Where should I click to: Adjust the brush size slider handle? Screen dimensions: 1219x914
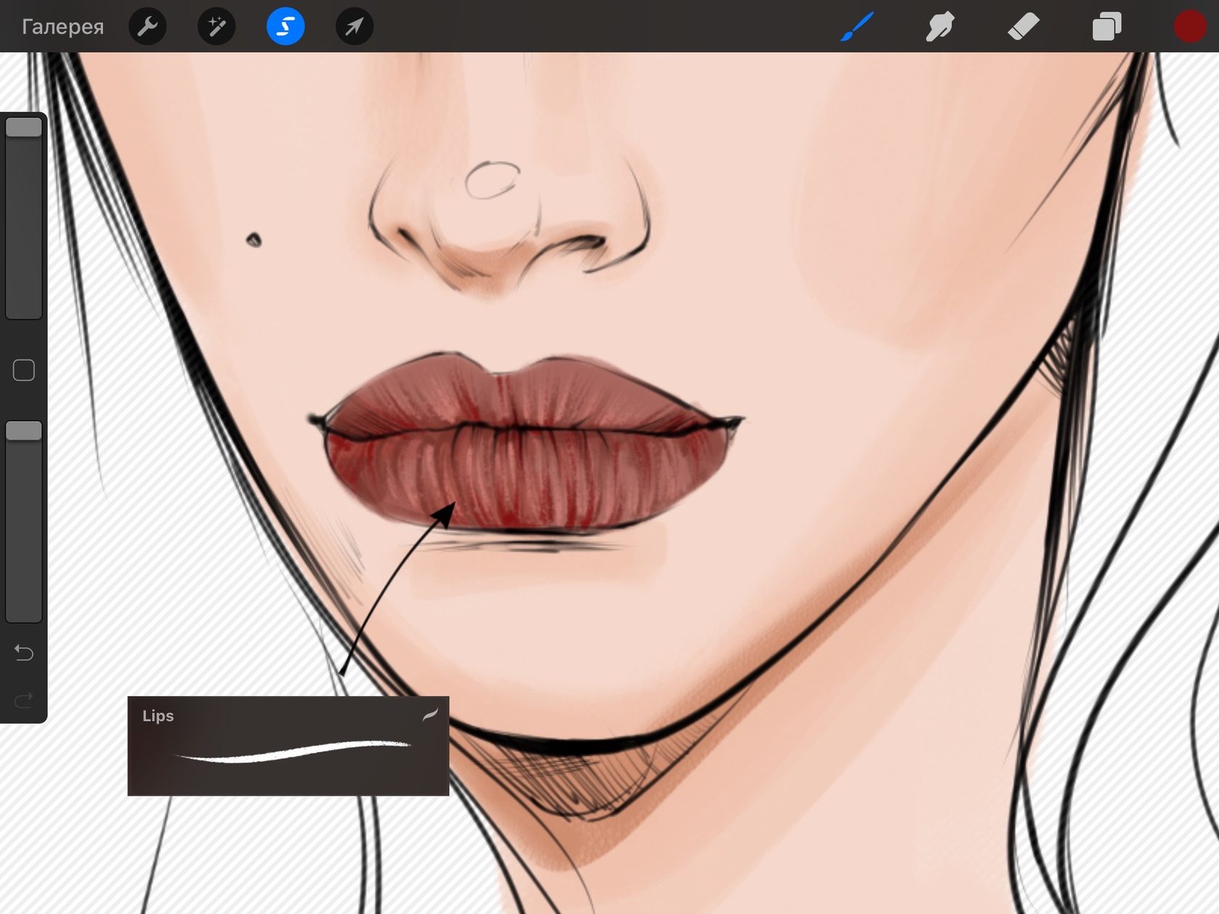click(x=24, y=128)
